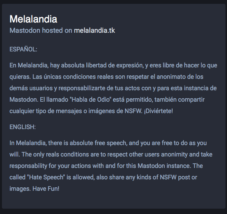The height and width of the screenshot is (214, 227).
Task: Click the Melalandia title heading
Action: pos(33,19)
